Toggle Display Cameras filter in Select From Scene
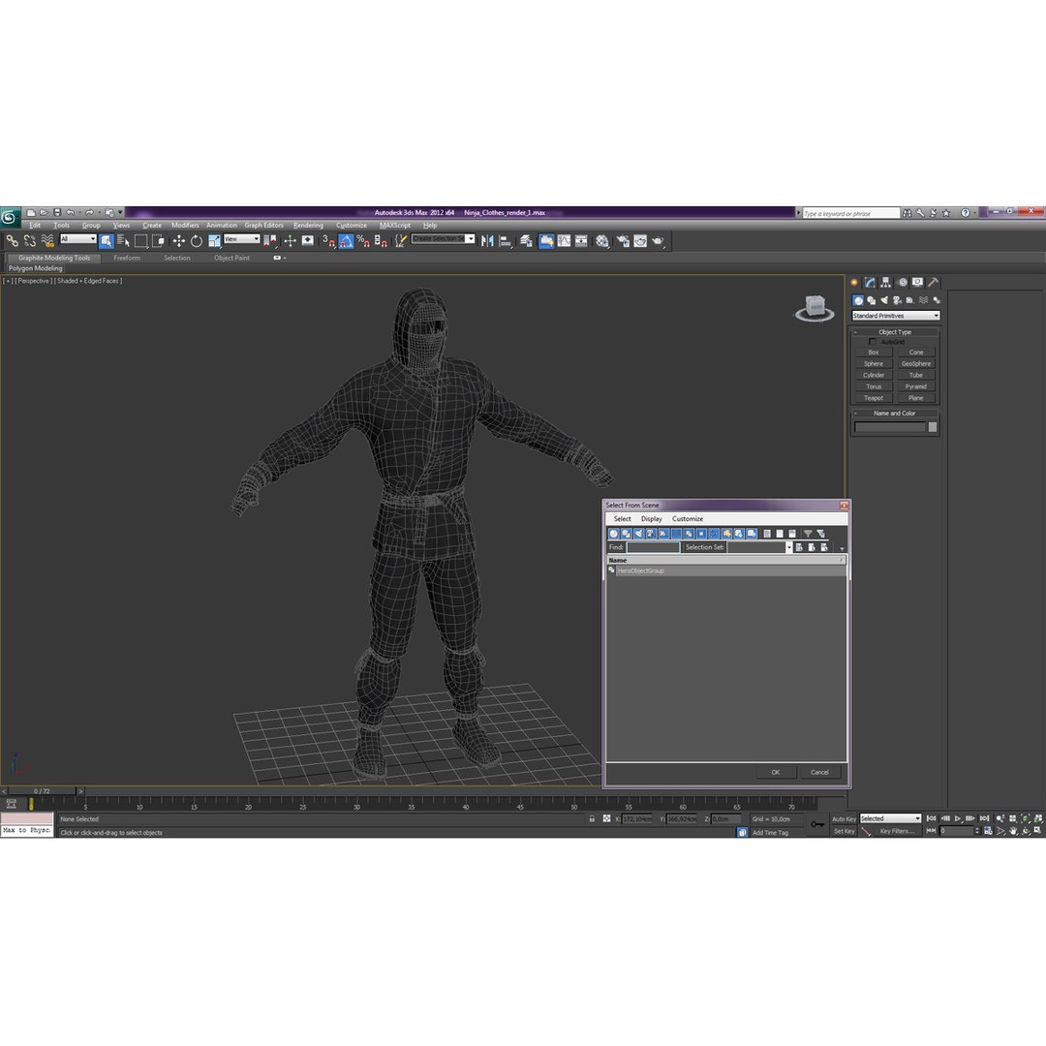This screenshot has height=1046, width=1046. (651, 534)
